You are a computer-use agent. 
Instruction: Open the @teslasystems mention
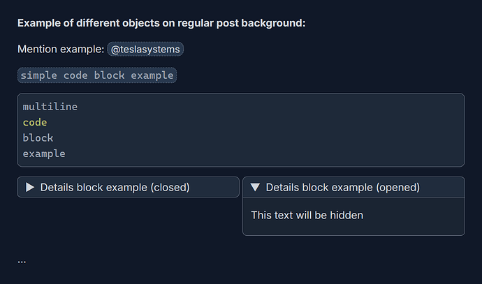pyautogui.click(x=145, y=50)
